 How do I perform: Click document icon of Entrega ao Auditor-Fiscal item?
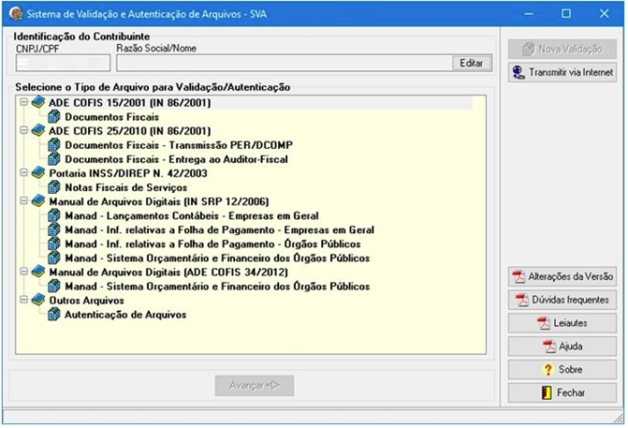[x=54, y=159]
